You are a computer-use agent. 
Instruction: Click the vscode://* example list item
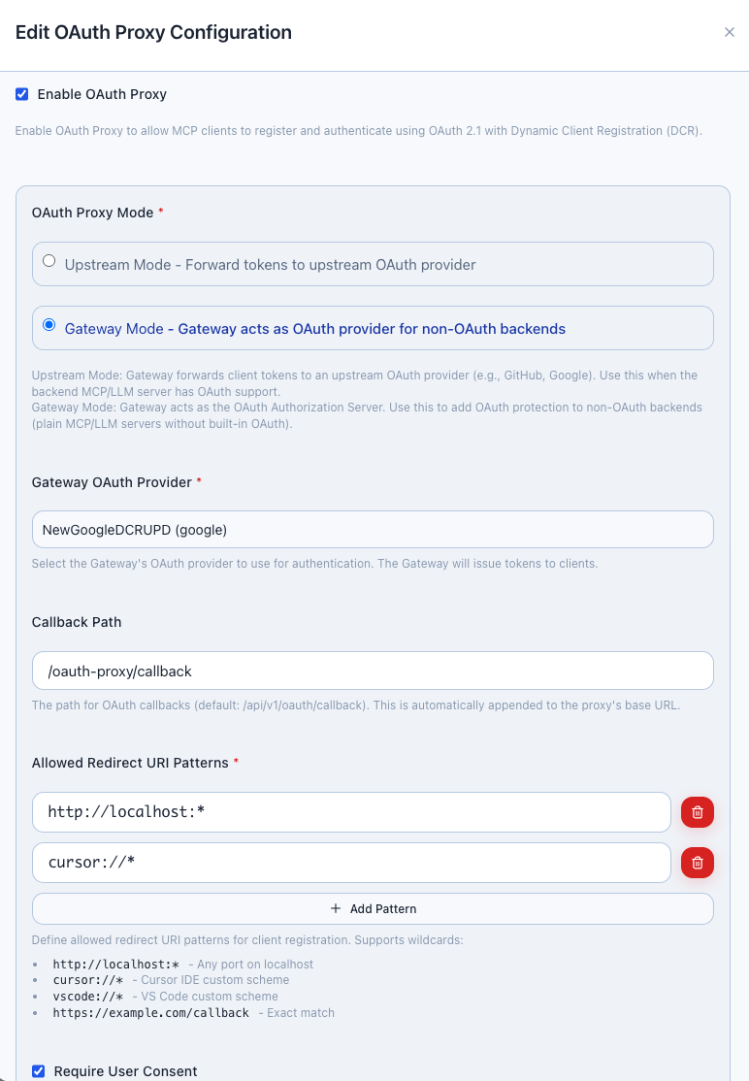[86, 996]
